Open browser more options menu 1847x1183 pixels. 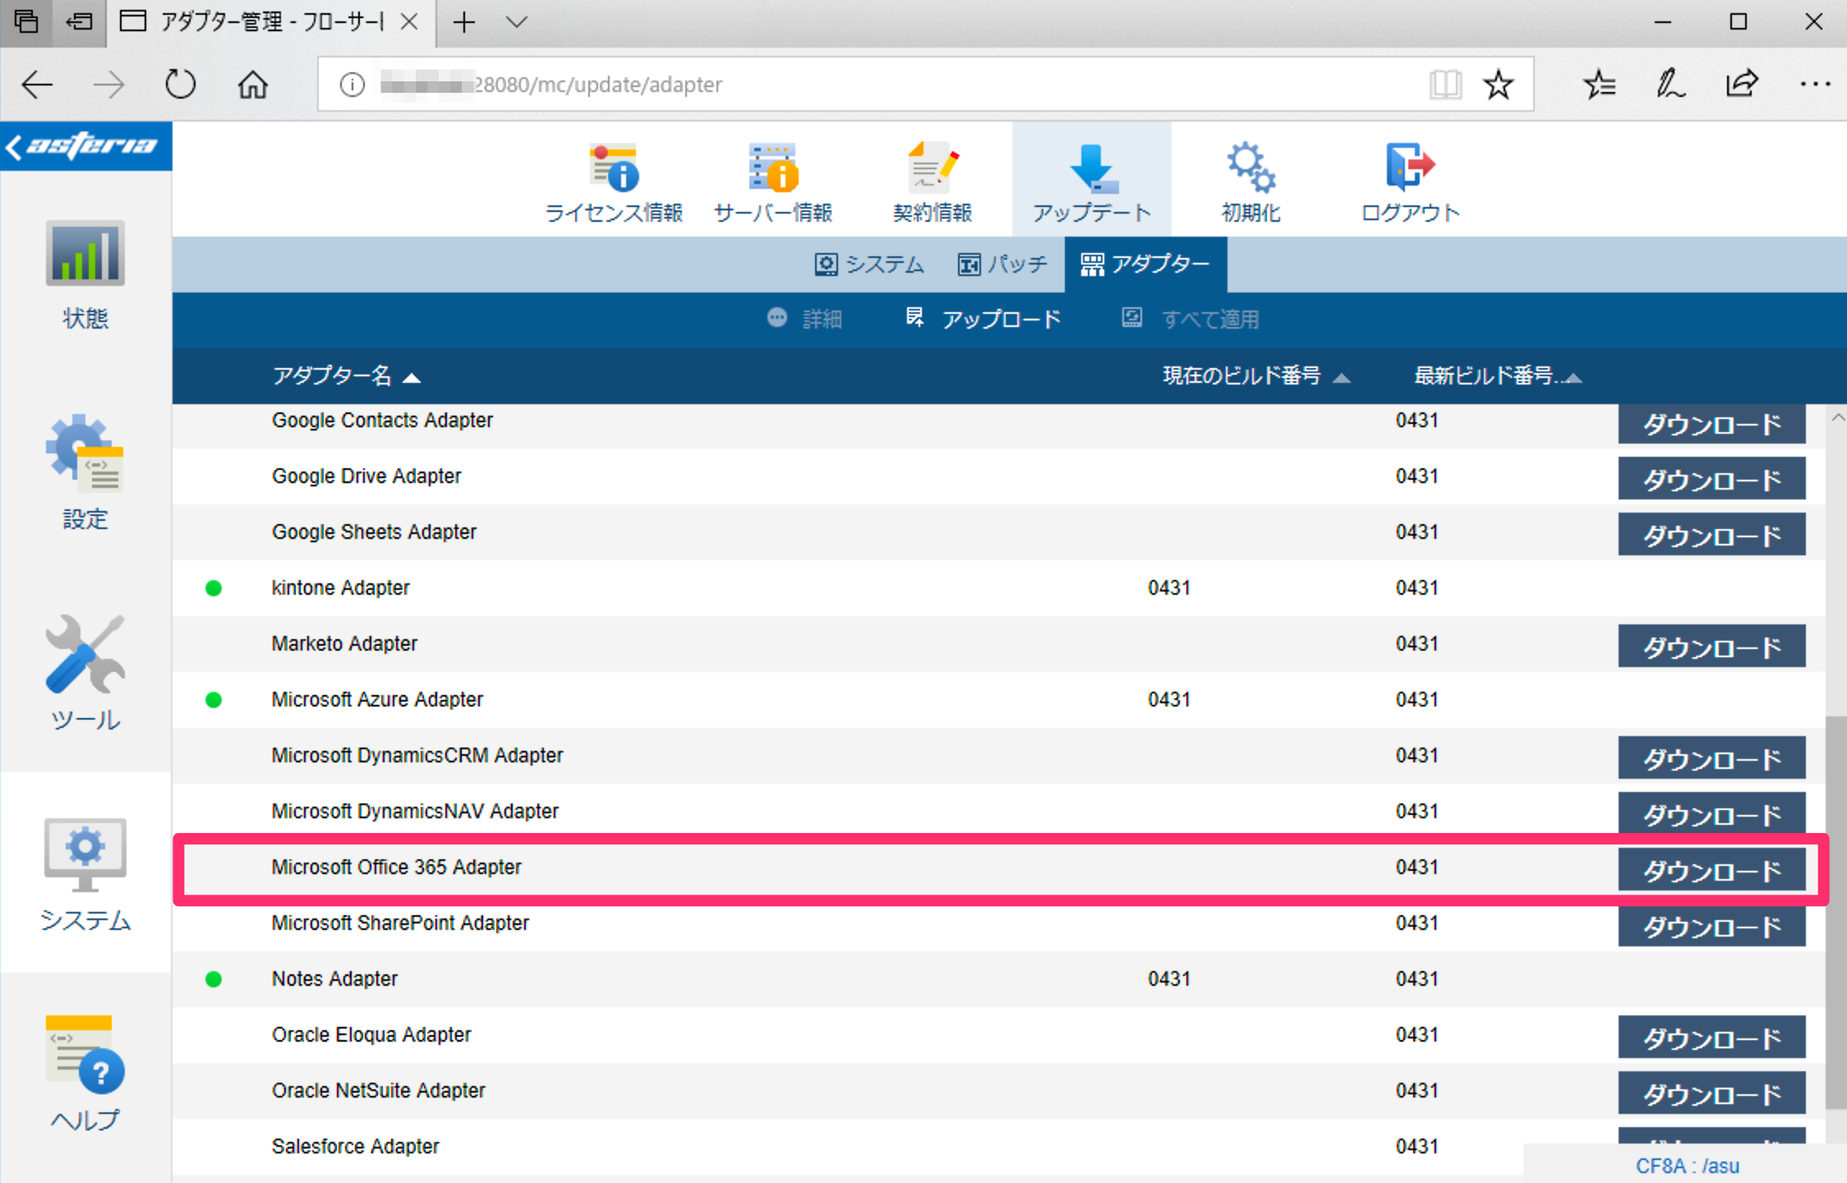[x=1814, y=84]
